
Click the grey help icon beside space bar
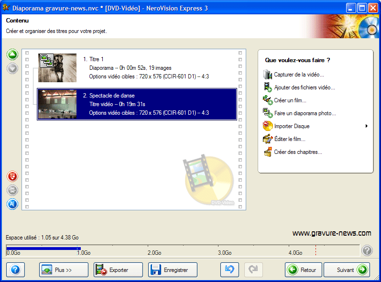tap(367, 250)
